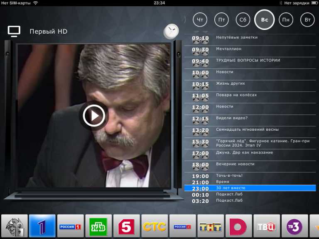Viewport: 319px width, 239px height.
Task: Open the locked adult channel icon
Action: (15, 226)
